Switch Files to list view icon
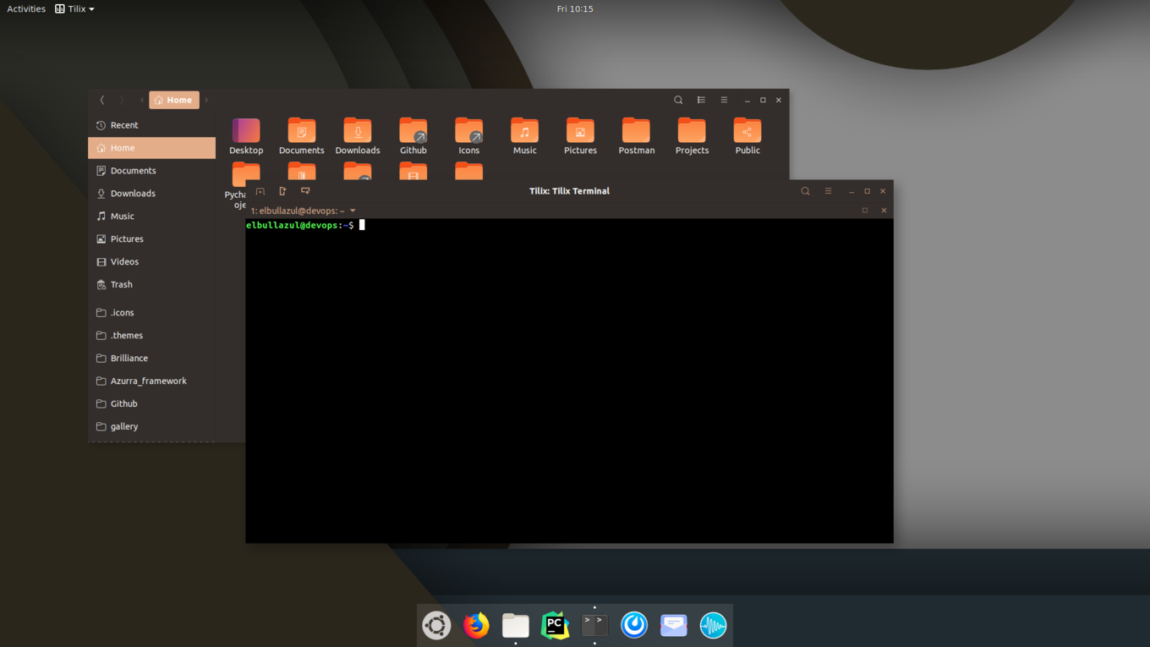The width and height of the screenshot is (1150, 647). (x=701, y=100)
